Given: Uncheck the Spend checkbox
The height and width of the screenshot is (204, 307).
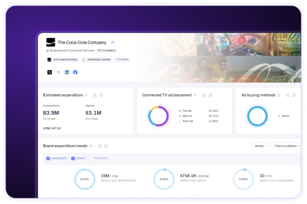Looking at the screenshot, I should point(73,158).
